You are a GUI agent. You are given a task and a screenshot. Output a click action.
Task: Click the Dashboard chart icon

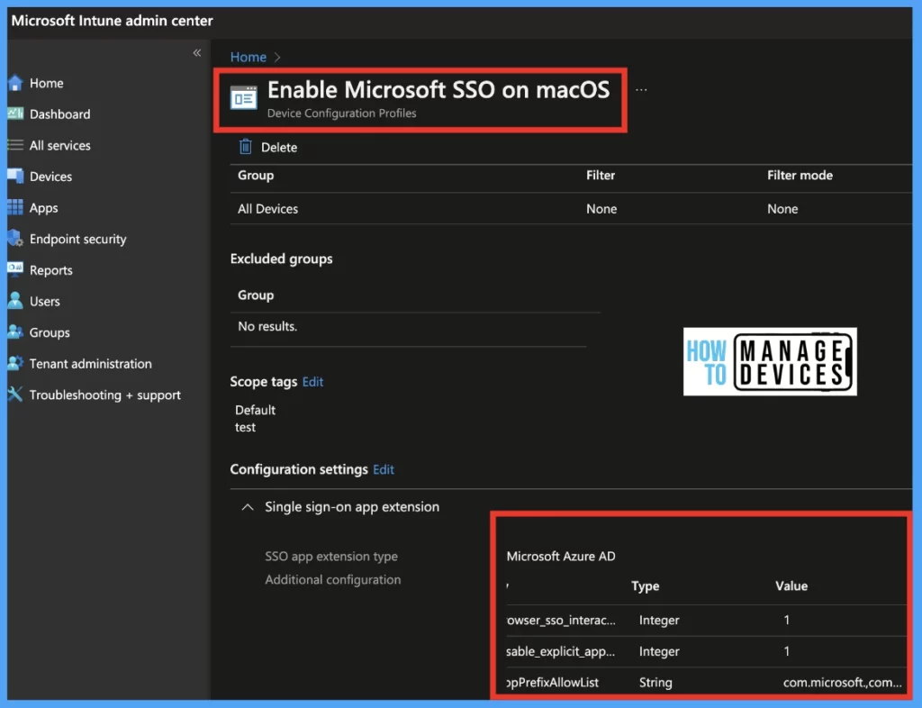pyautogui.click(x=15, y=113)
